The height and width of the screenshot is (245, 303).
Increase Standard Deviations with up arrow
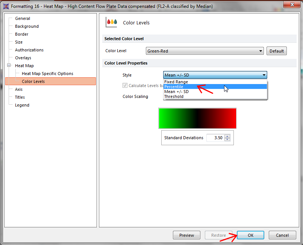pyautogui.click(x=227, y=136)
